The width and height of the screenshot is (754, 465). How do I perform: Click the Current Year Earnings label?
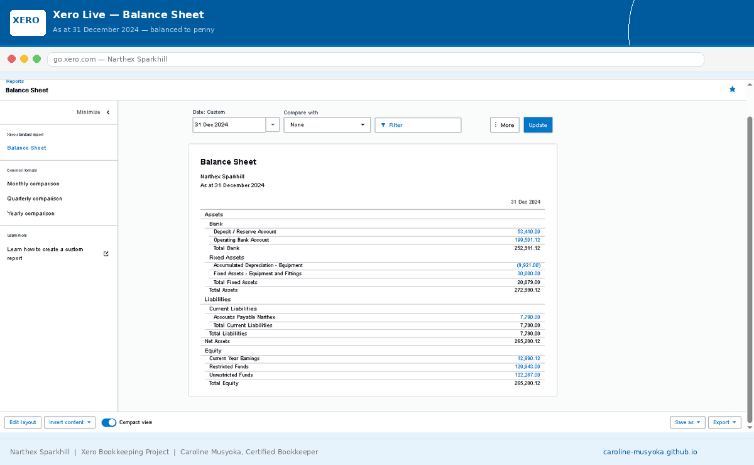234,359
